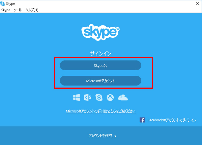
Task: Select the Xbox icon
Action: click(x=110, y=98)
